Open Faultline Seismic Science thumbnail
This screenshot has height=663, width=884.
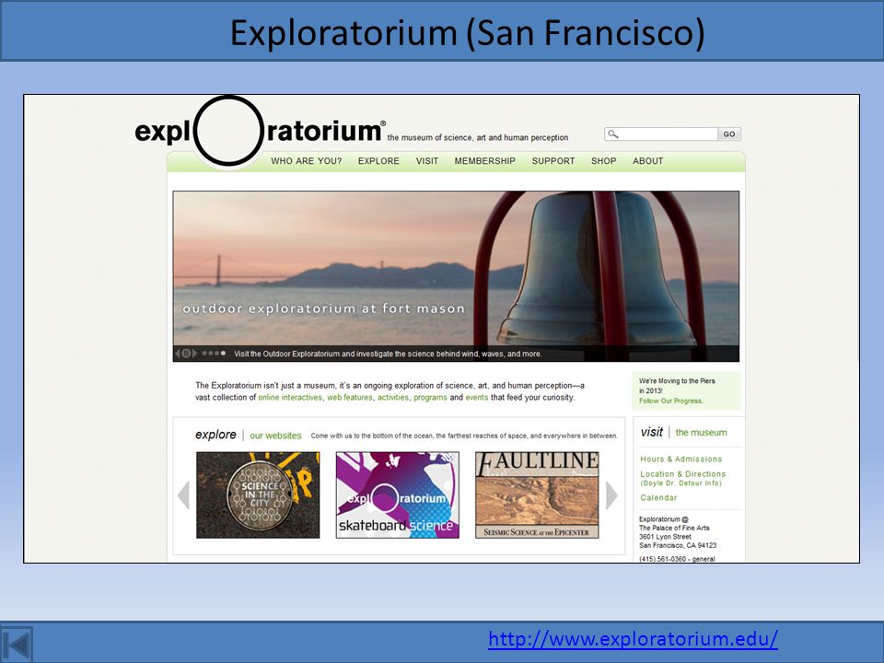click(537, 495)
